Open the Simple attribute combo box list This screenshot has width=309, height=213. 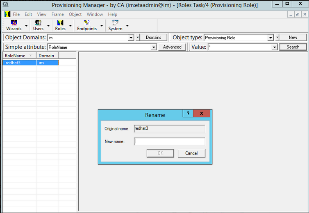(154, 47)
